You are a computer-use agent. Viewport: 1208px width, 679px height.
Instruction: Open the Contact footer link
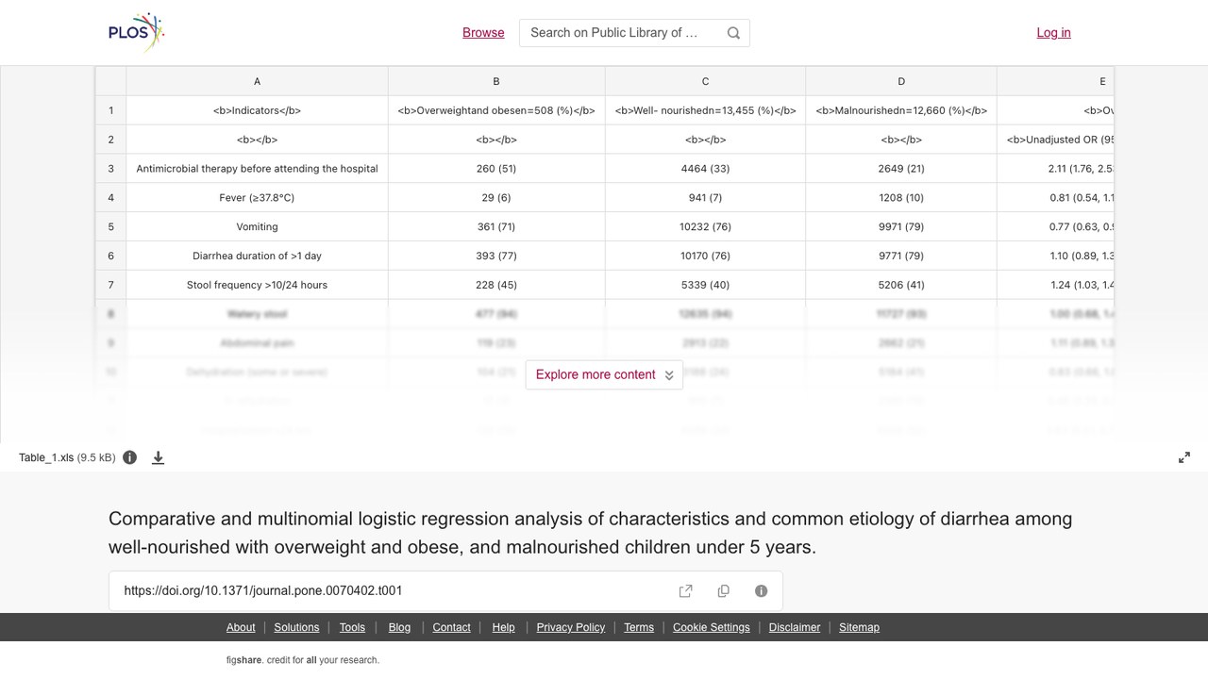point(451,627)
